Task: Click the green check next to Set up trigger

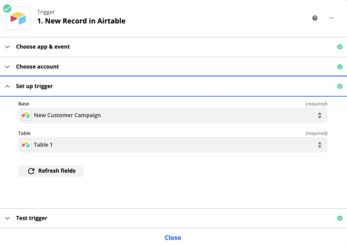Action: coord(340,86)
